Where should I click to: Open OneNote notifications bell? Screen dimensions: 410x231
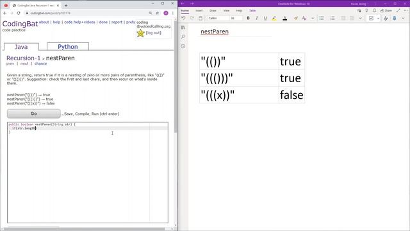pyautogui.click(x=374, y=10)
